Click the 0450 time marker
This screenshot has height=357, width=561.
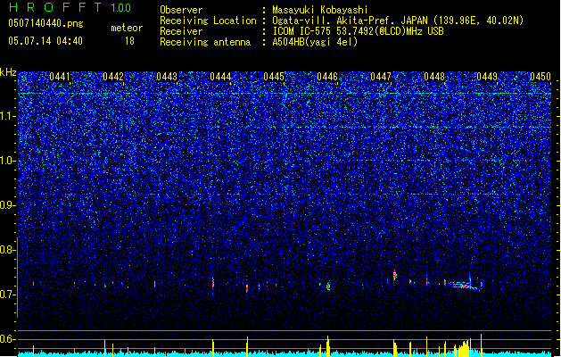[540, 77]
